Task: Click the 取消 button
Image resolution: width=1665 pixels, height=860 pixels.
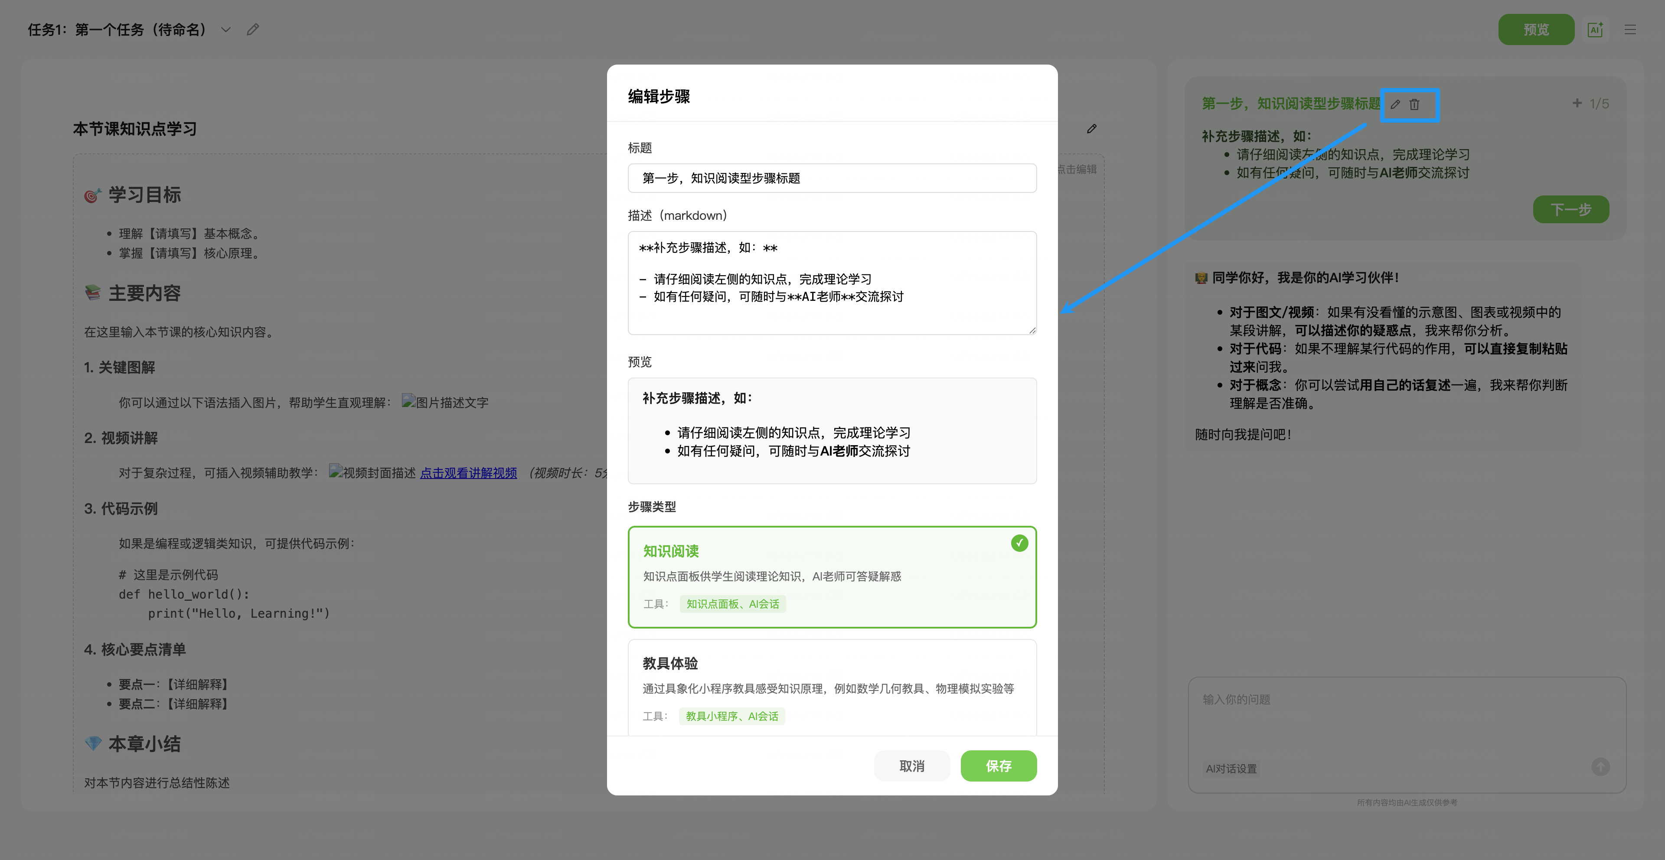Action: coord(911,766)
